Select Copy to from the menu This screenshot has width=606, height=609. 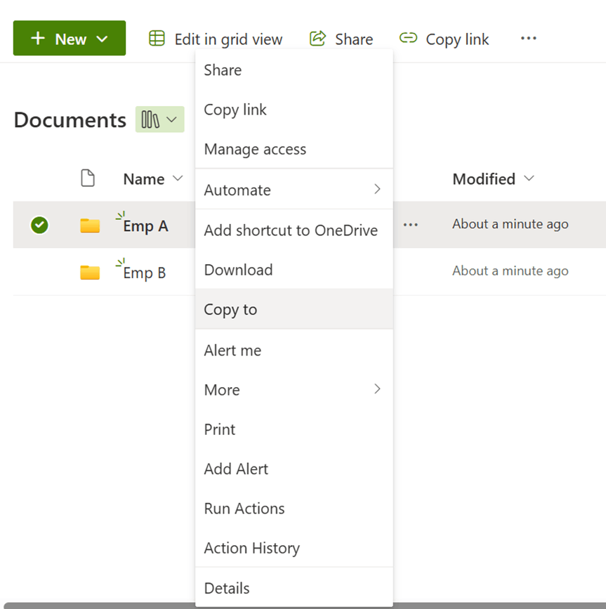(x=294, y=310)
